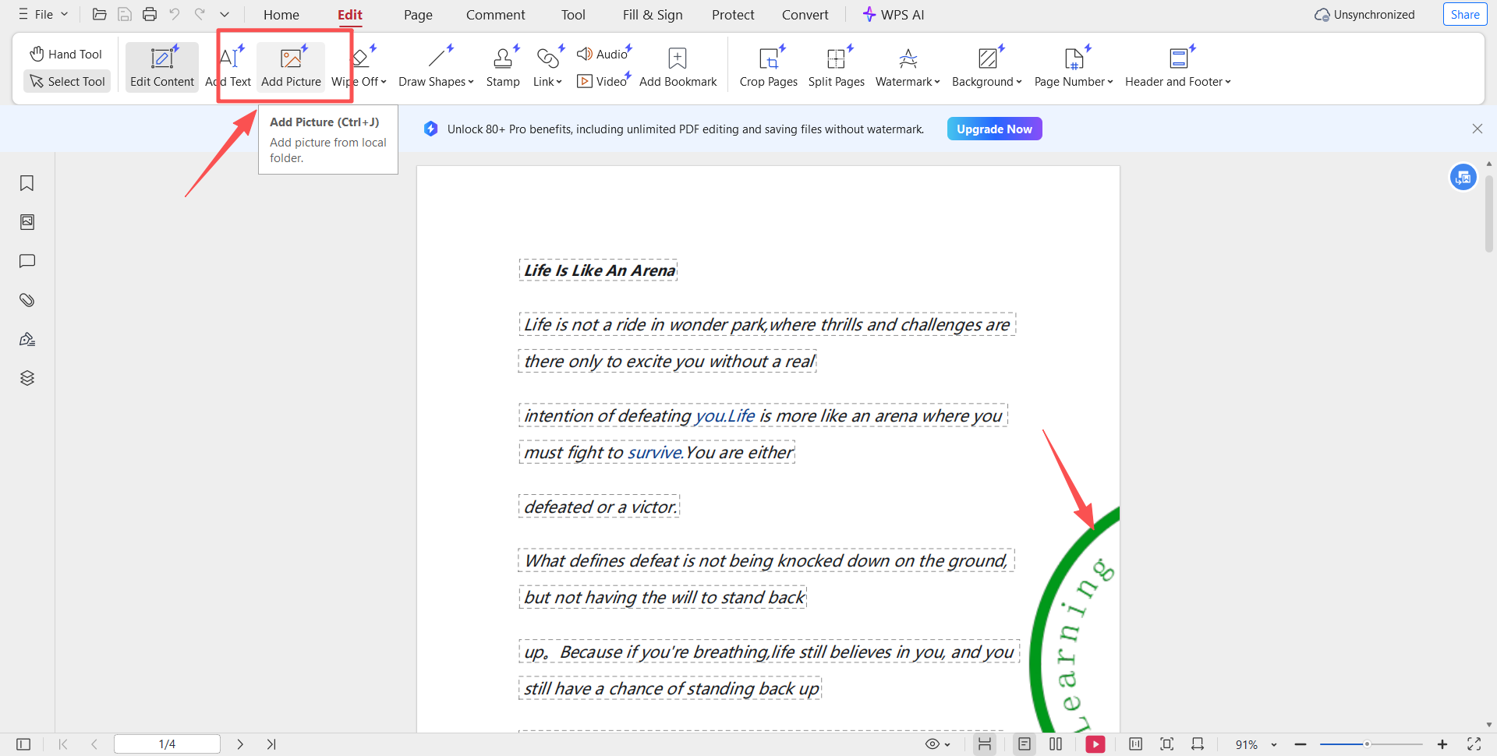1497x756 pixels.
Task: Adjust the zoom slider handle
Action: 1367,744
